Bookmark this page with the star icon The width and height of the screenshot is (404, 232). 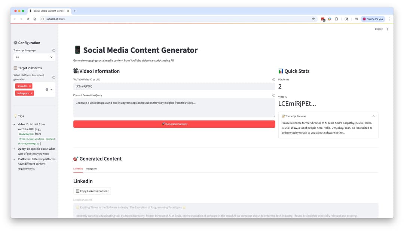coord(313,19)
